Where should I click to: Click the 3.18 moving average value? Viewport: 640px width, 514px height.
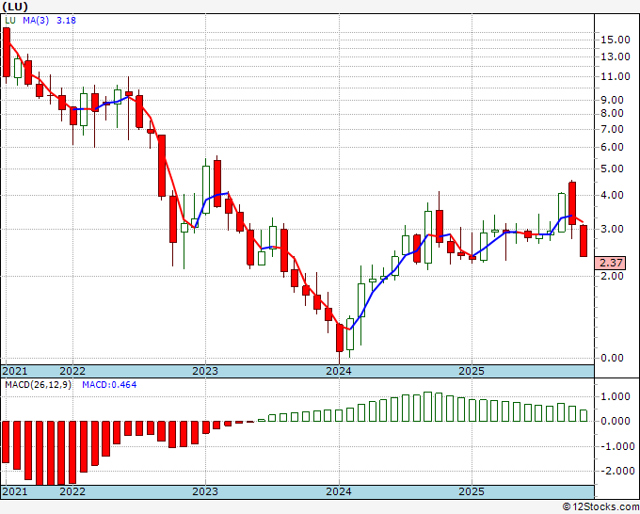[x=66, y=21]
